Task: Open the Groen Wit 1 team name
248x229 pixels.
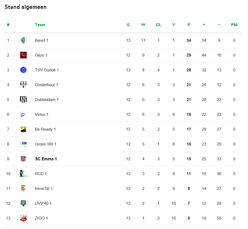Action: tap(45, 144)
